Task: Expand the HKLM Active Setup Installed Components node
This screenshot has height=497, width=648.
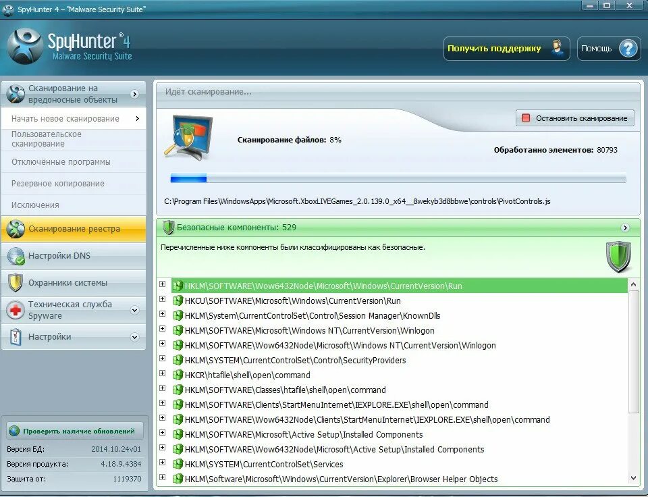Action: coord(163,433)
